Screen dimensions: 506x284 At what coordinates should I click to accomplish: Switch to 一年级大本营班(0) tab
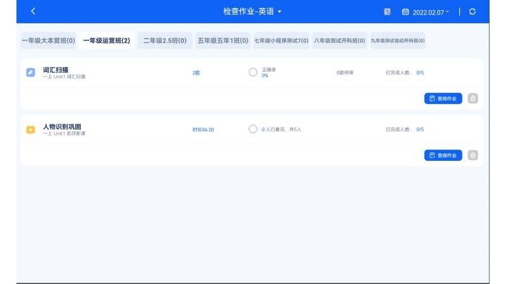48,41
